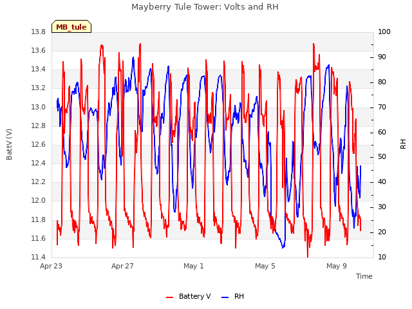Screen dimensions: 412x309
Task: Click the 10 right axis value
Action: pyautogui.click(x=382, y=257)
